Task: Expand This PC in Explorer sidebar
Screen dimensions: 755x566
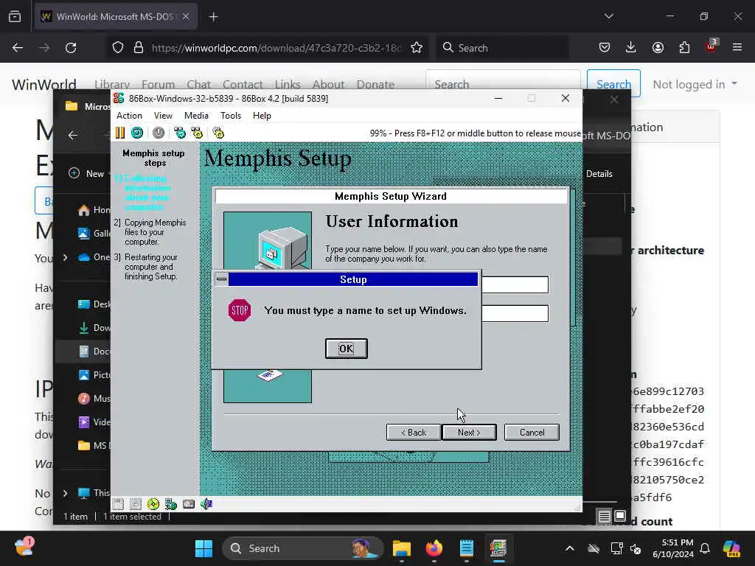Action: coord(65,493)
